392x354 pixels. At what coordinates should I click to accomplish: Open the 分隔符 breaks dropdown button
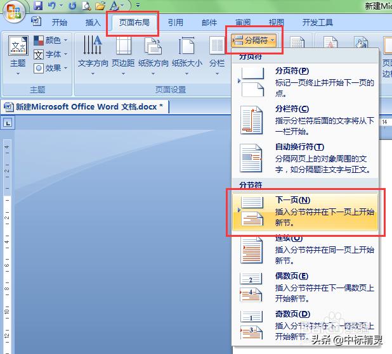pos(254,40)
